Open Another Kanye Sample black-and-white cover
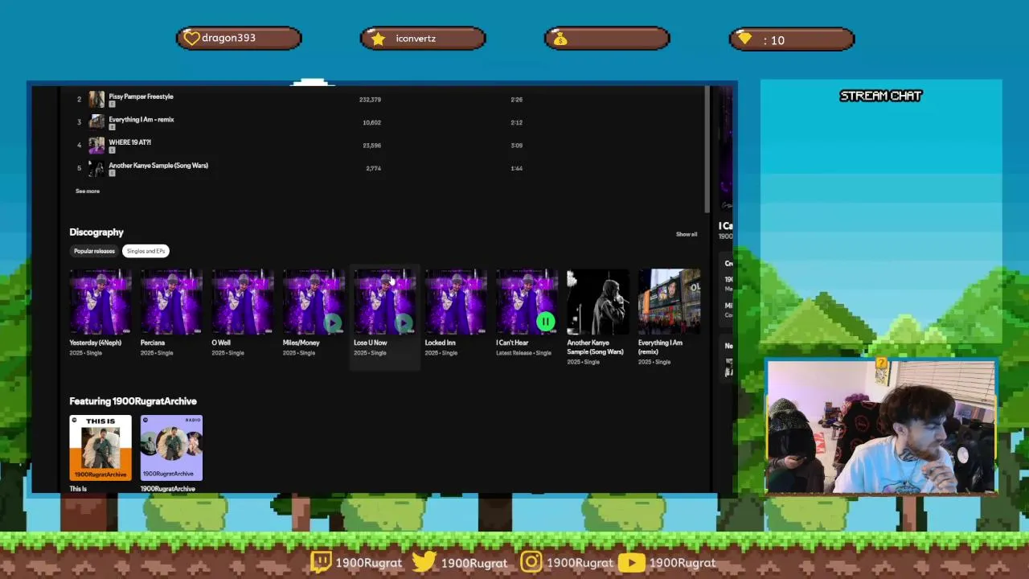The width and height of the screenshot is (1029, 579). [598, 302]
